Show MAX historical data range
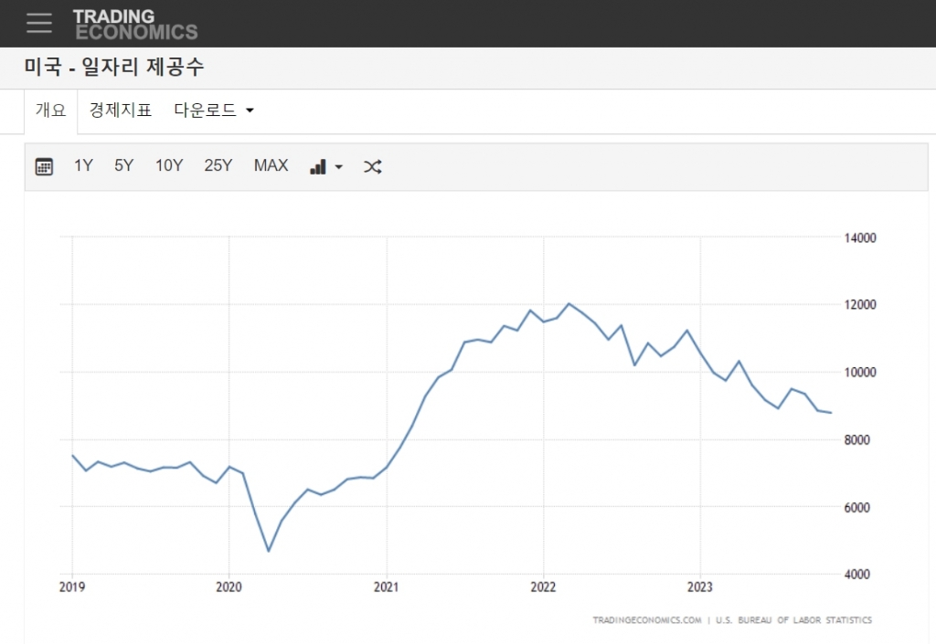Image resolution: width=936 pixels, height=644 pixels. [x=271, y=165]
